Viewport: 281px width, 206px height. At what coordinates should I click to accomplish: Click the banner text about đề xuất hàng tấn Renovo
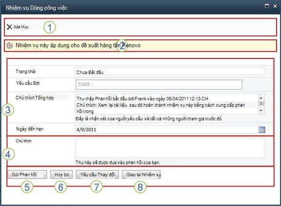pos(78,45)
